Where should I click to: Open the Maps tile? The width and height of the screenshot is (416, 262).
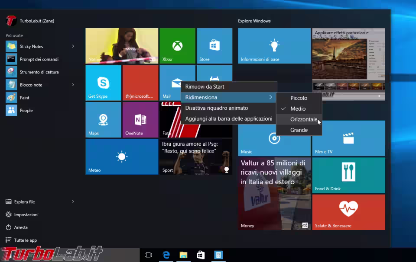(103, 120)
